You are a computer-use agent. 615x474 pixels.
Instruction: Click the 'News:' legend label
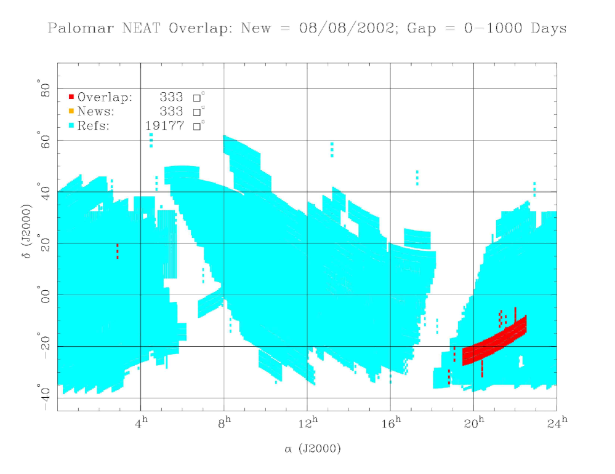[x=95, y=112]
